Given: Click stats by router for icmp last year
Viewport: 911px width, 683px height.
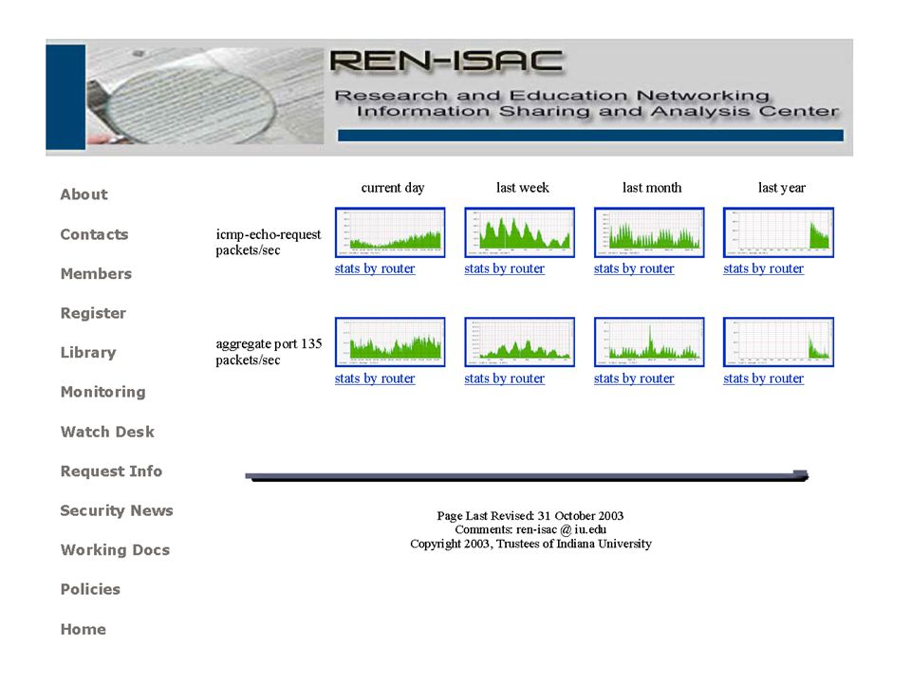Looking at the screenshot, I should 763,268.
